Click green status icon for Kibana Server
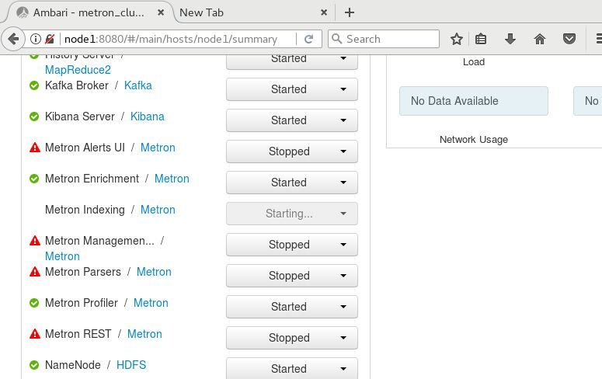 click(x=34, y=116)
